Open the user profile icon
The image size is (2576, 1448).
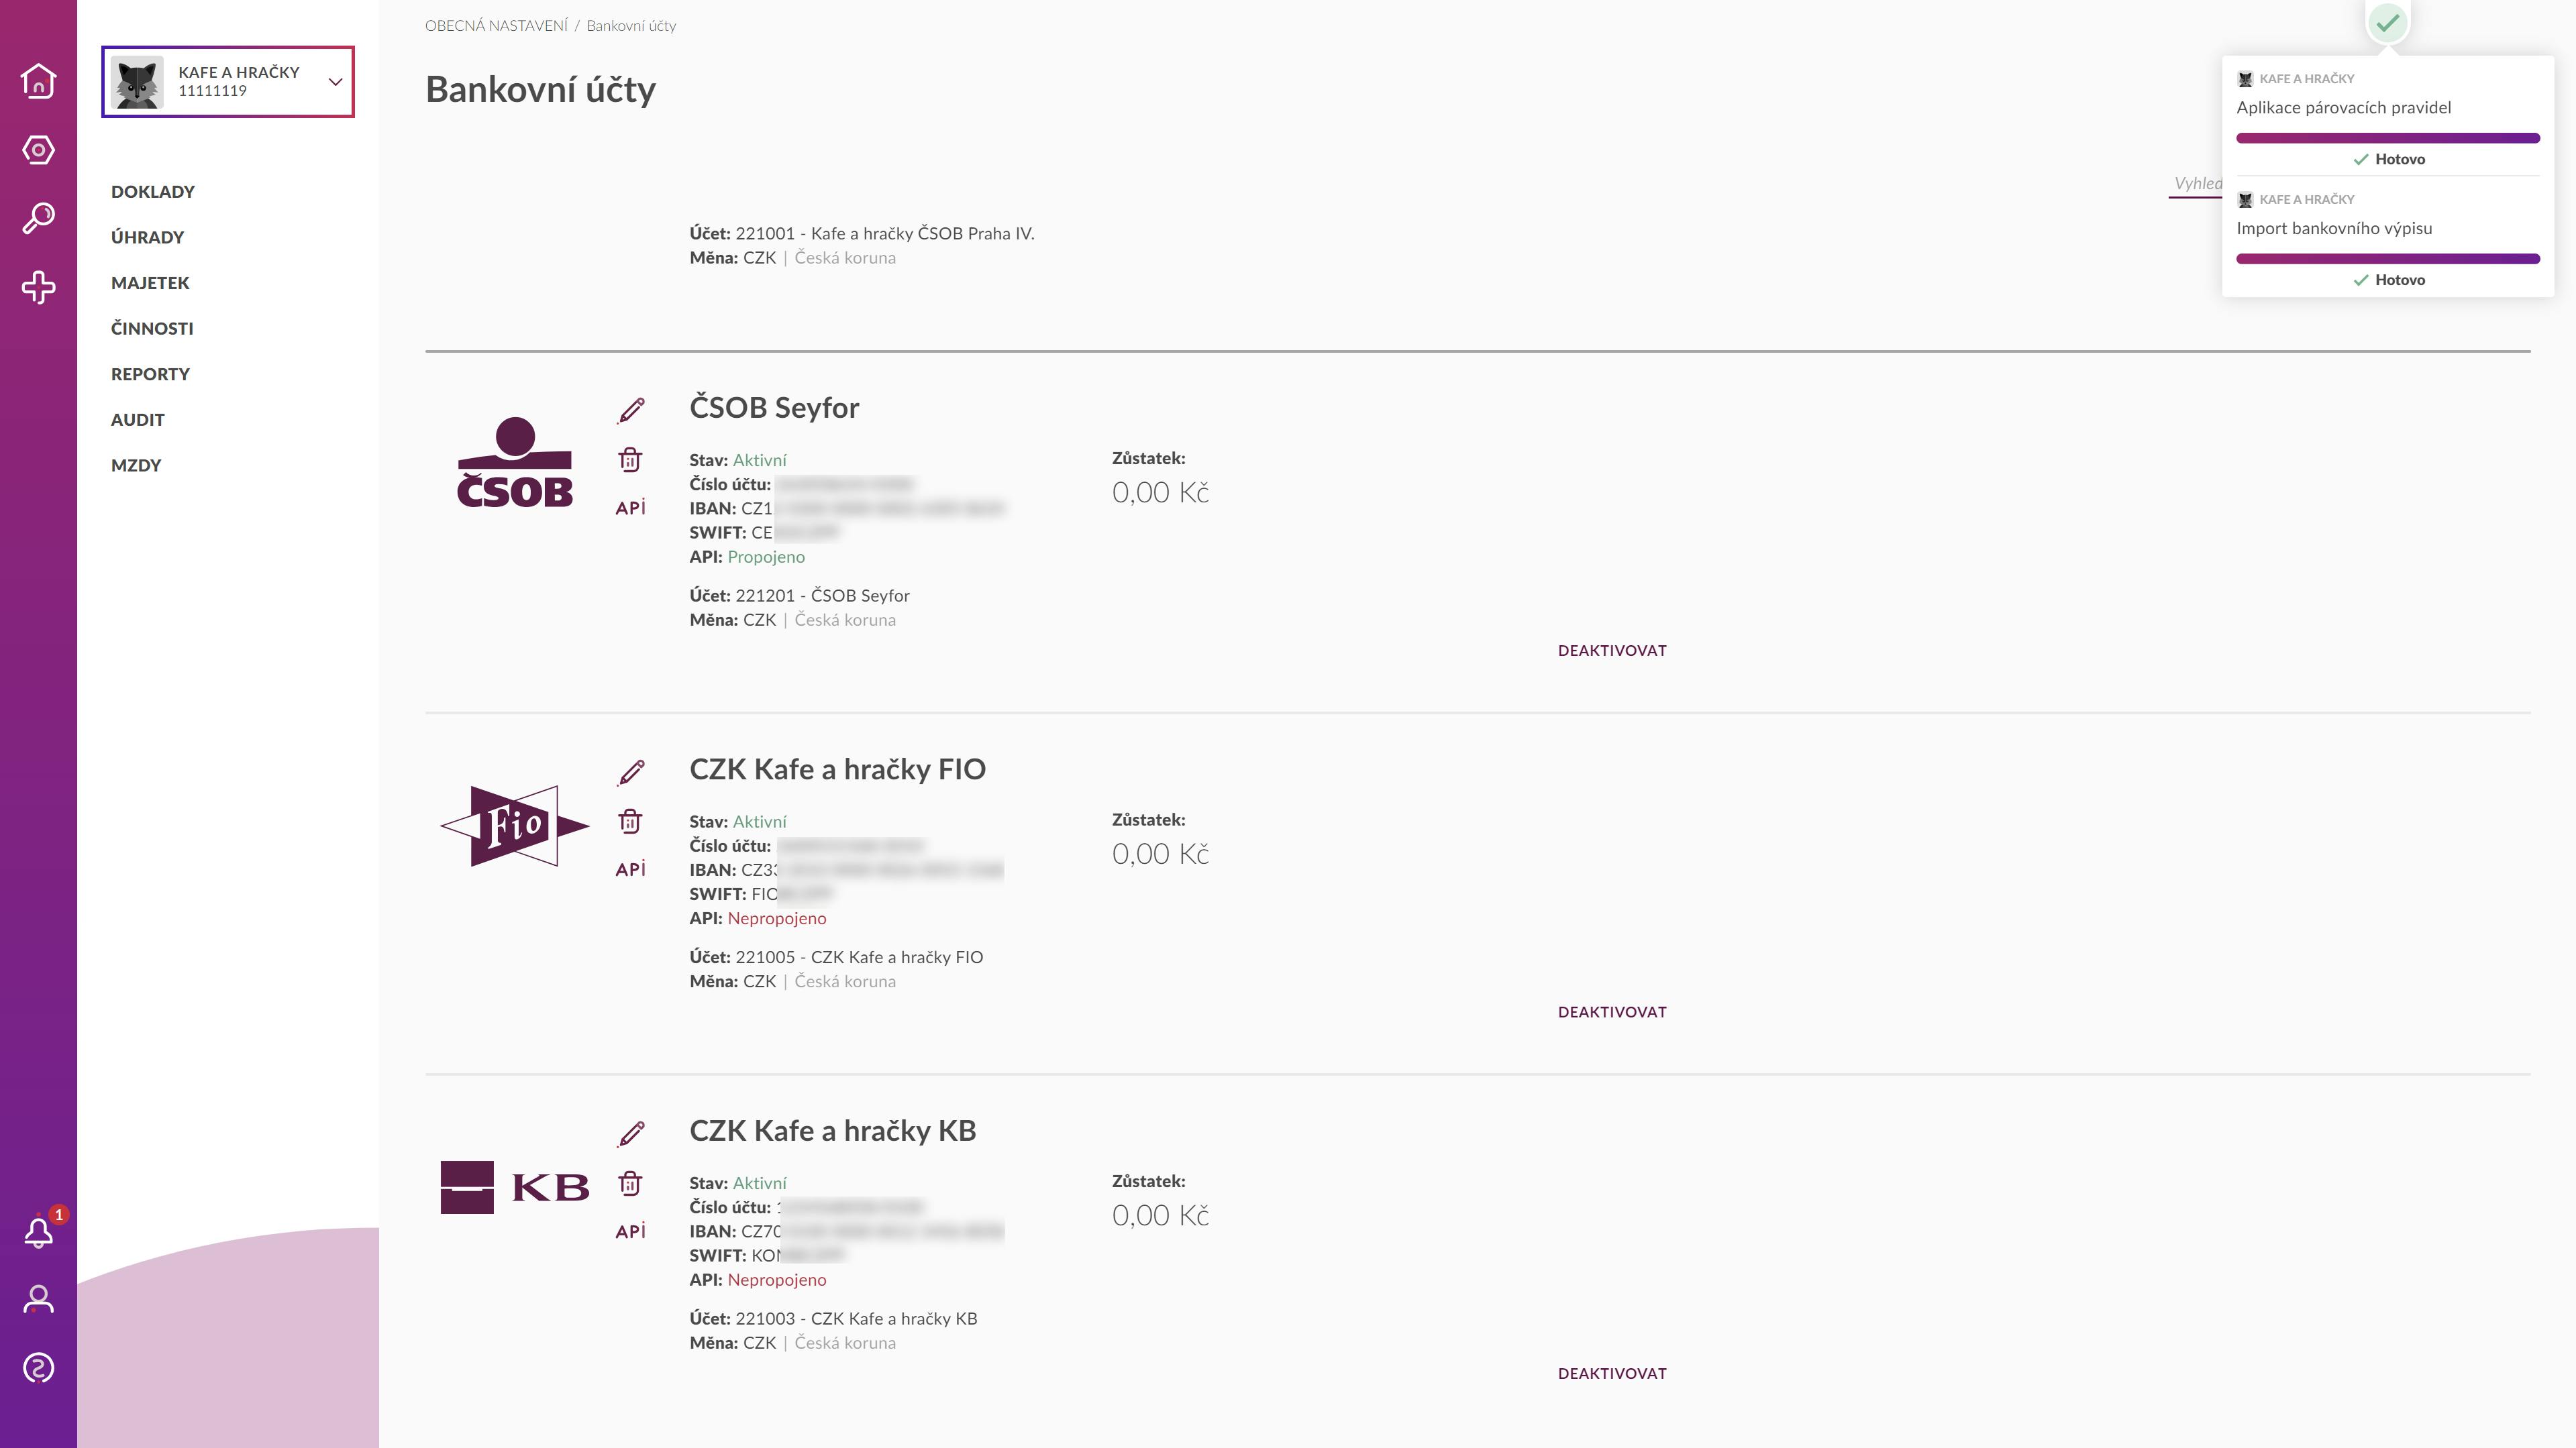coord(38,1299)
